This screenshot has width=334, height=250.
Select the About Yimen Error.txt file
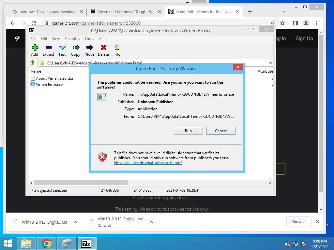coord(52,78)
